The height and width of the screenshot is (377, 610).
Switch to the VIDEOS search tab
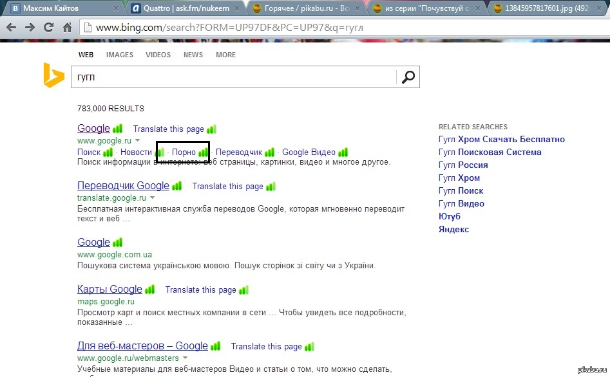pyautogui.click(x=158, y=55)
